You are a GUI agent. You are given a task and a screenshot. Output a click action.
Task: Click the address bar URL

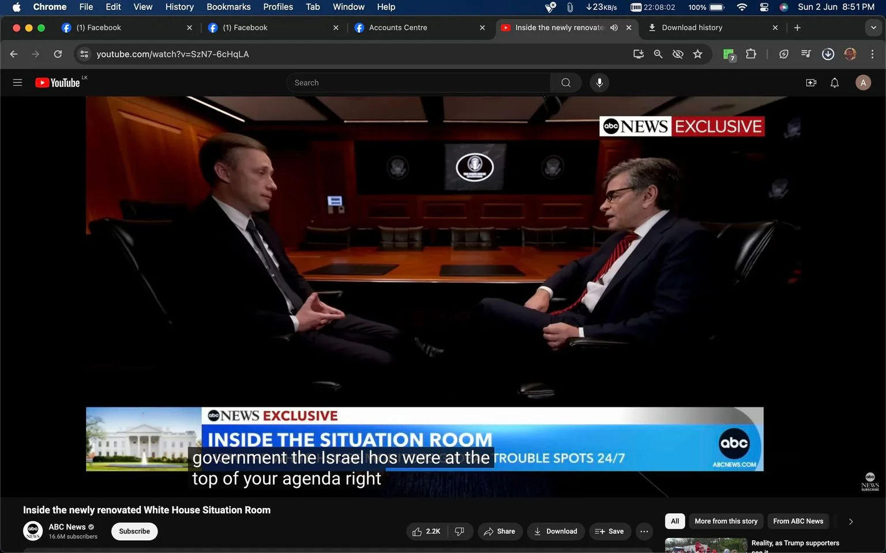tap(172, 54)
